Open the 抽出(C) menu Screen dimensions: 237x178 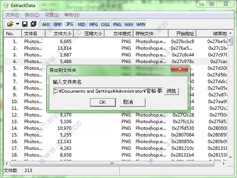point(32,15)
